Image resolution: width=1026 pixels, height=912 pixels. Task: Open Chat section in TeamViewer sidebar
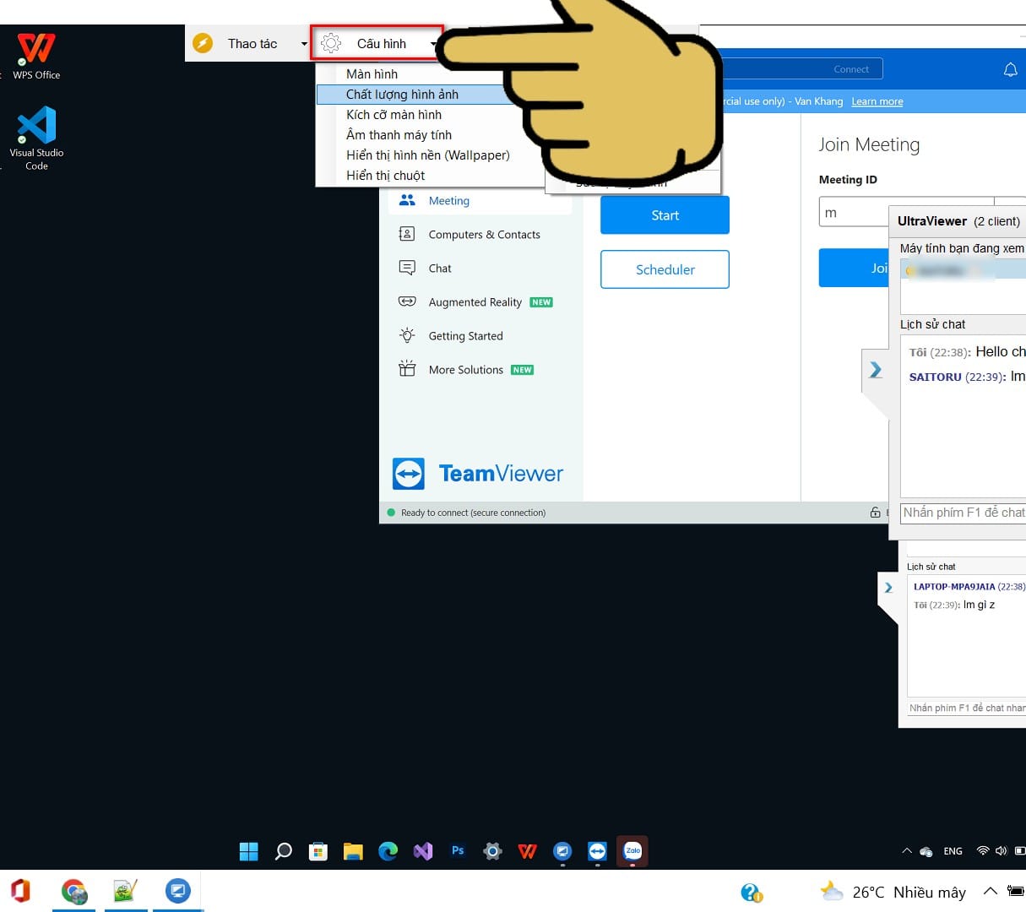(480, 269)
